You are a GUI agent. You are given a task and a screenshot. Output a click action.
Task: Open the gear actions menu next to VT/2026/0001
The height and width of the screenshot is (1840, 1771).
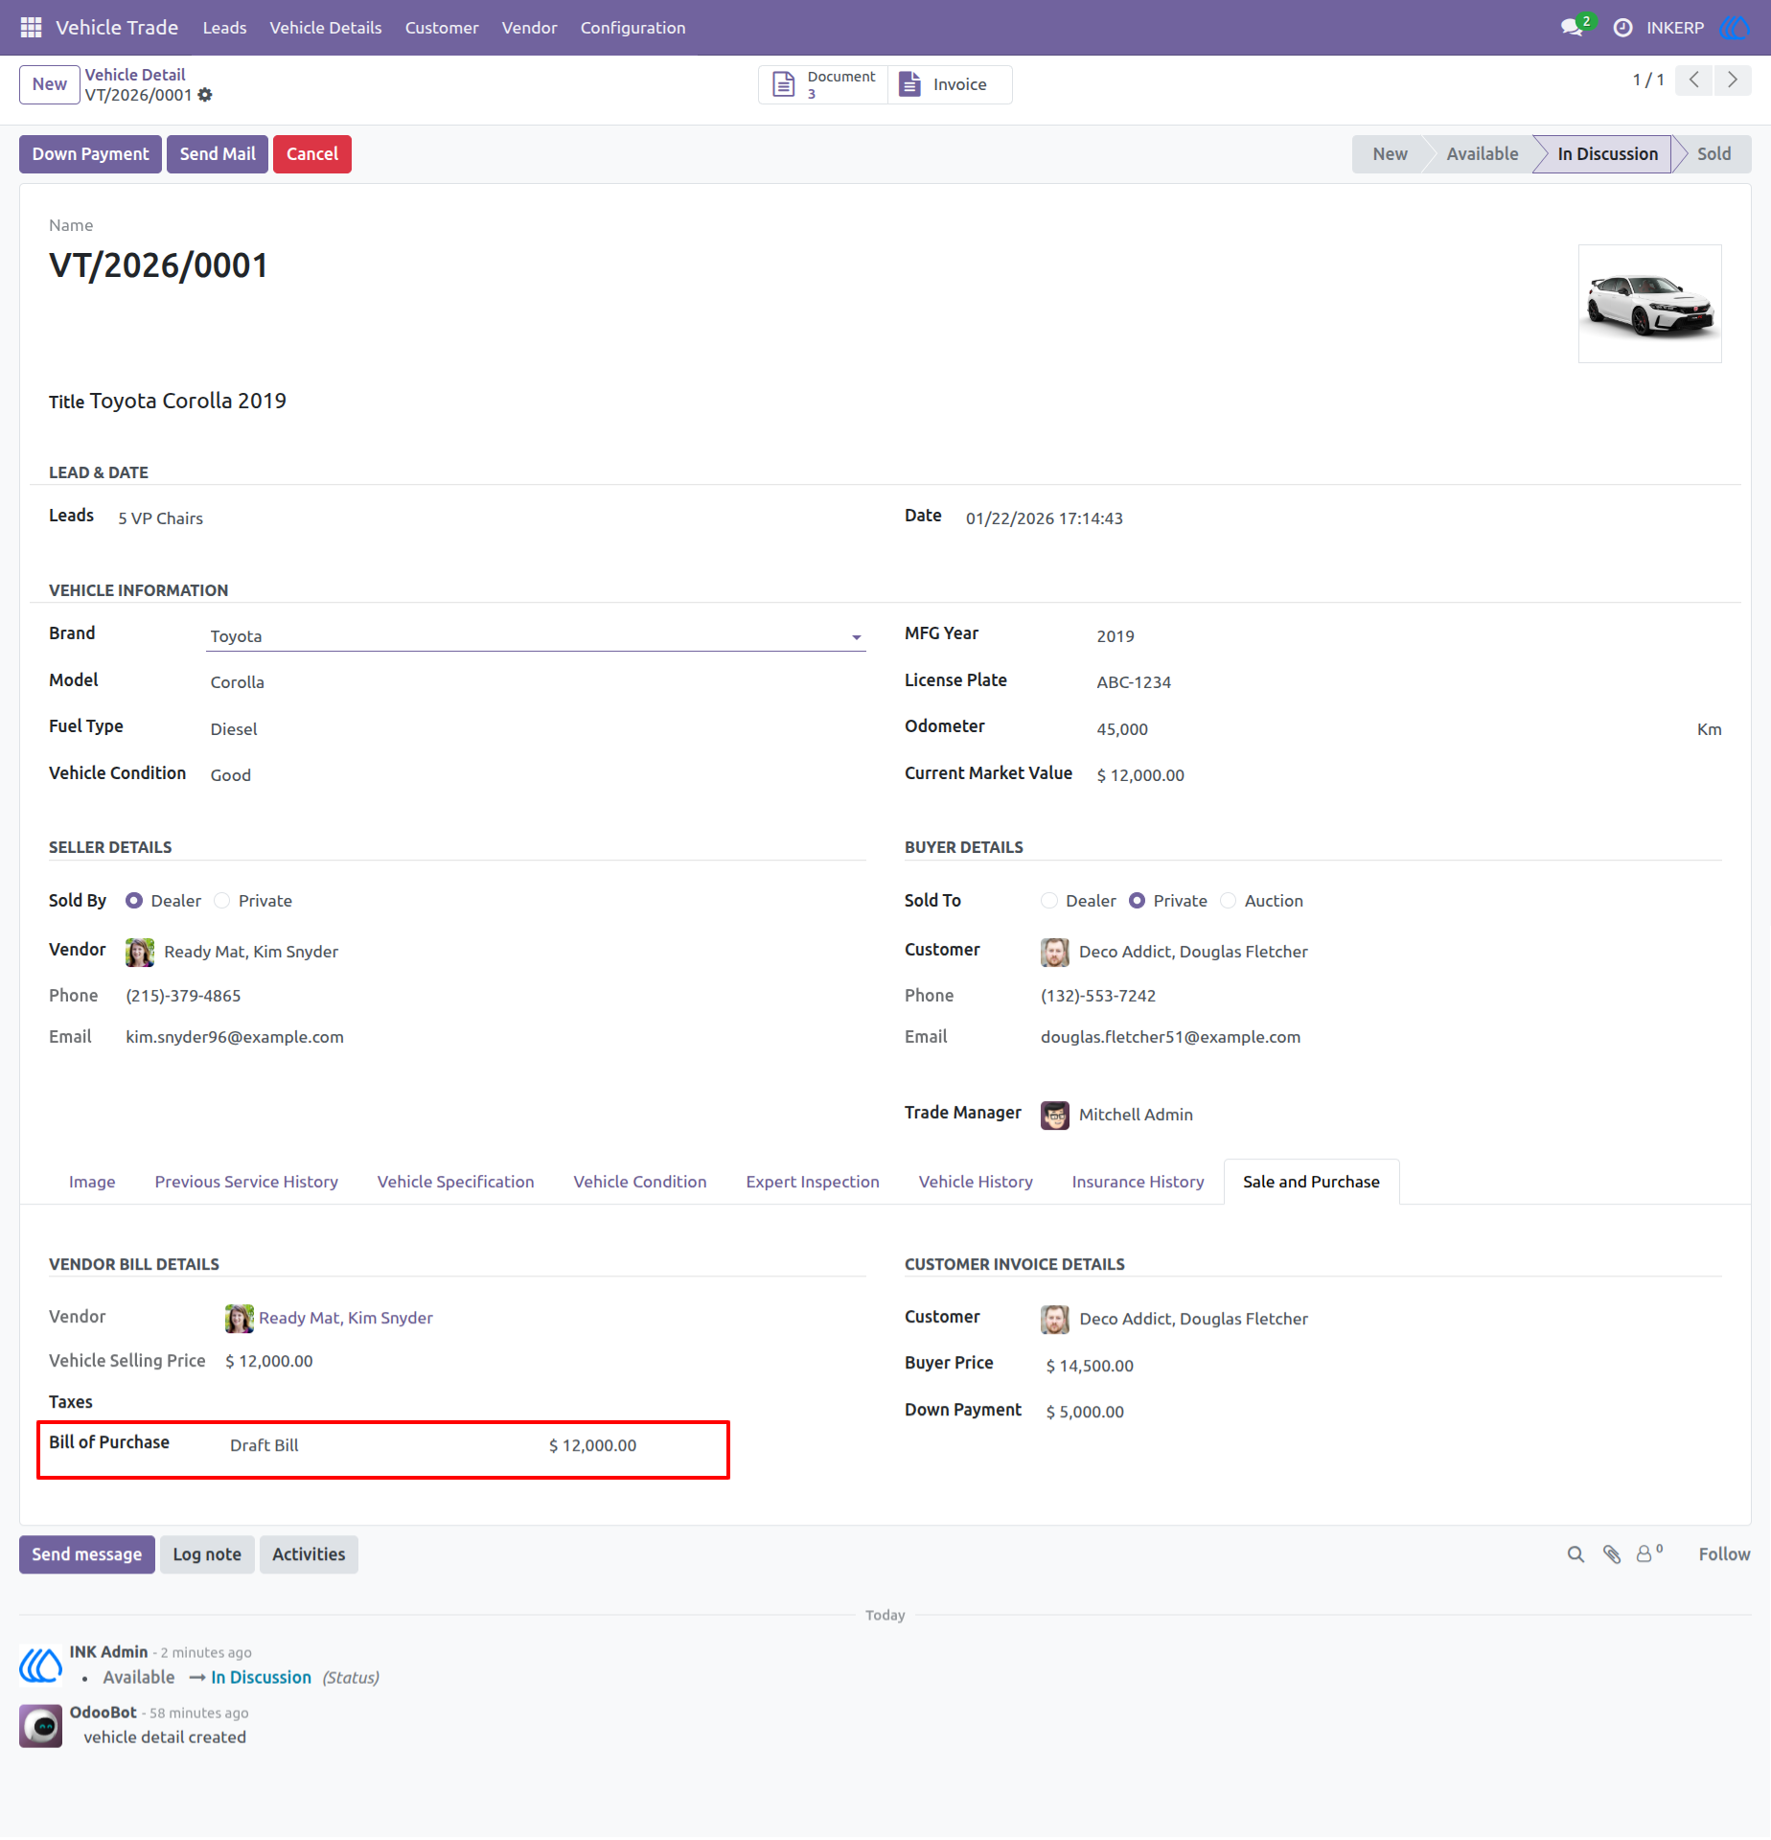(205, 95)
